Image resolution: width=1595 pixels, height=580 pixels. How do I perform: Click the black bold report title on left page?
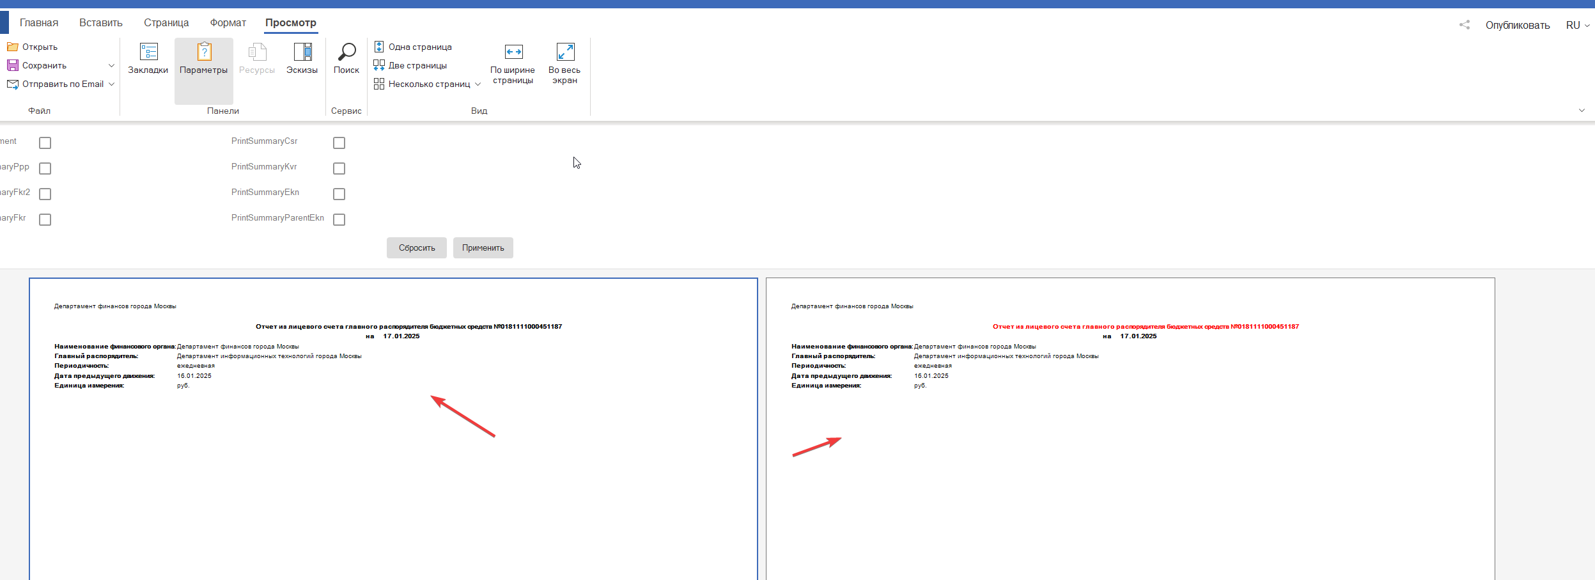click(x=409, y=326)
